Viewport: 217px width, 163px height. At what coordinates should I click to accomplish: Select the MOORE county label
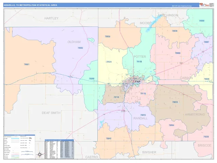[x=145, y=23]
